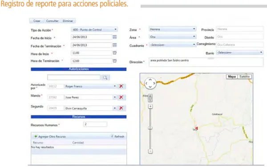Click the Fecha de Terminación date field
The width and height of the screenshot is (267, 167).
(91, 45)
